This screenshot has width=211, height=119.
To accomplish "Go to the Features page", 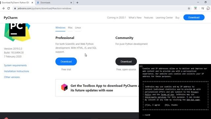I will (149, 18).
